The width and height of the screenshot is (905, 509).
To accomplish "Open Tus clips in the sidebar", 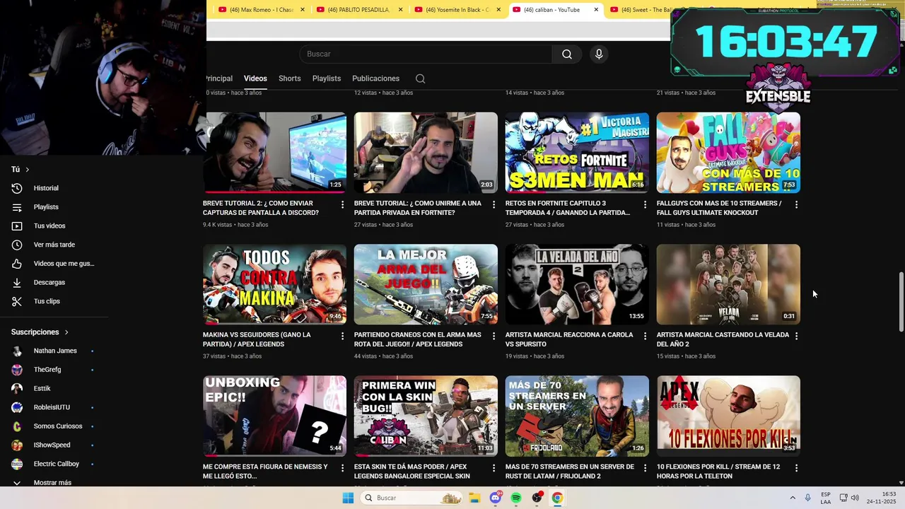I will click(x=47, y=301).
